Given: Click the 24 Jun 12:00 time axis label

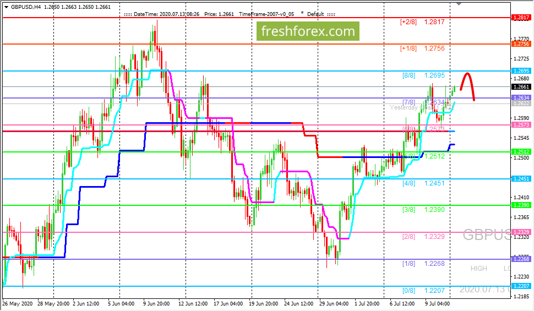Looking at the screenshot, I should (x=299, y=303).
